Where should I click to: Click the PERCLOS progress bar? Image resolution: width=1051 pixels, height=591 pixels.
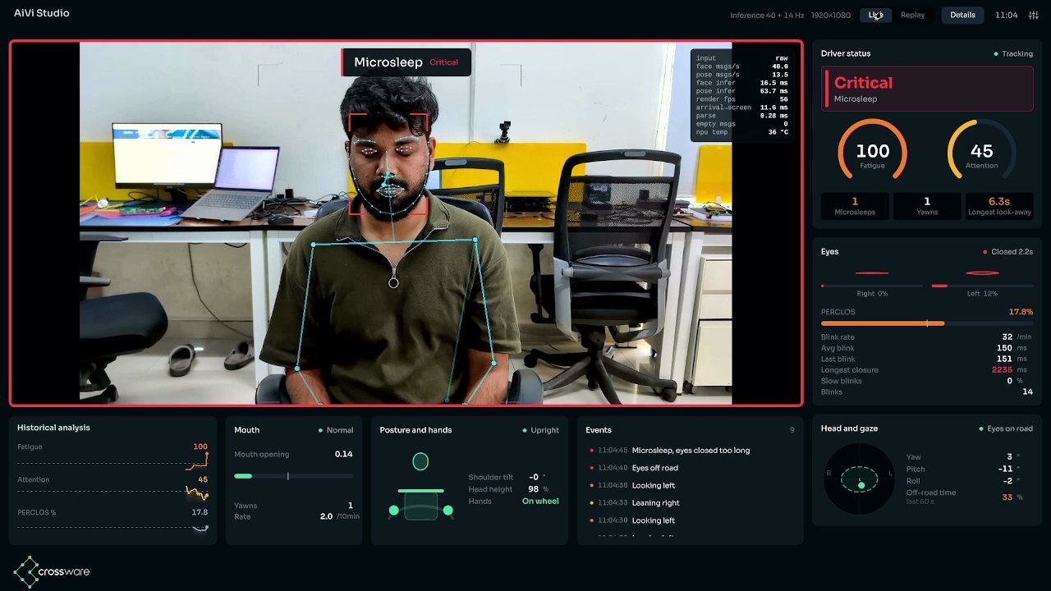tap(927, 323)
